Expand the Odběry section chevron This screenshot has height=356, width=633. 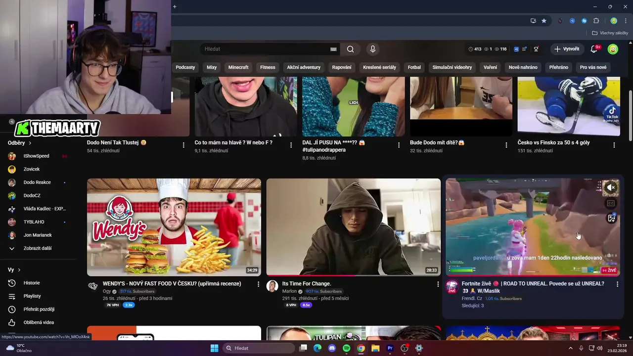30,143
